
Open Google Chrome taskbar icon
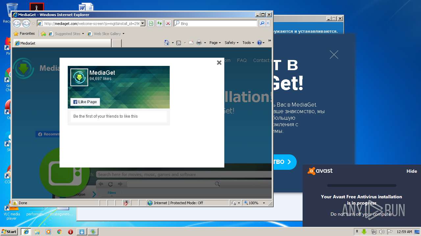click(x=60, y=232)
